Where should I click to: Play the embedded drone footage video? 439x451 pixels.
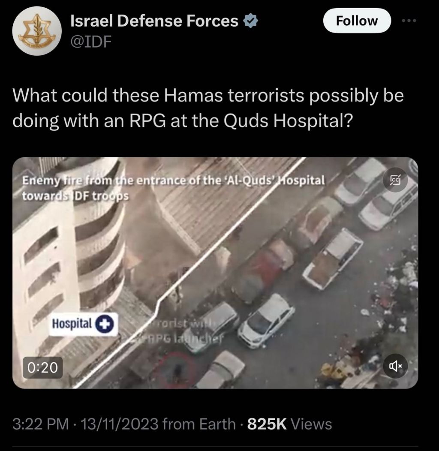pos(215,273)
